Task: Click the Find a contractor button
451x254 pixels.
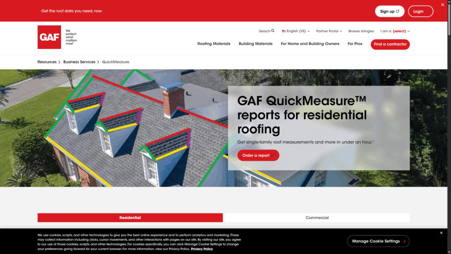Action: (390, 44)
